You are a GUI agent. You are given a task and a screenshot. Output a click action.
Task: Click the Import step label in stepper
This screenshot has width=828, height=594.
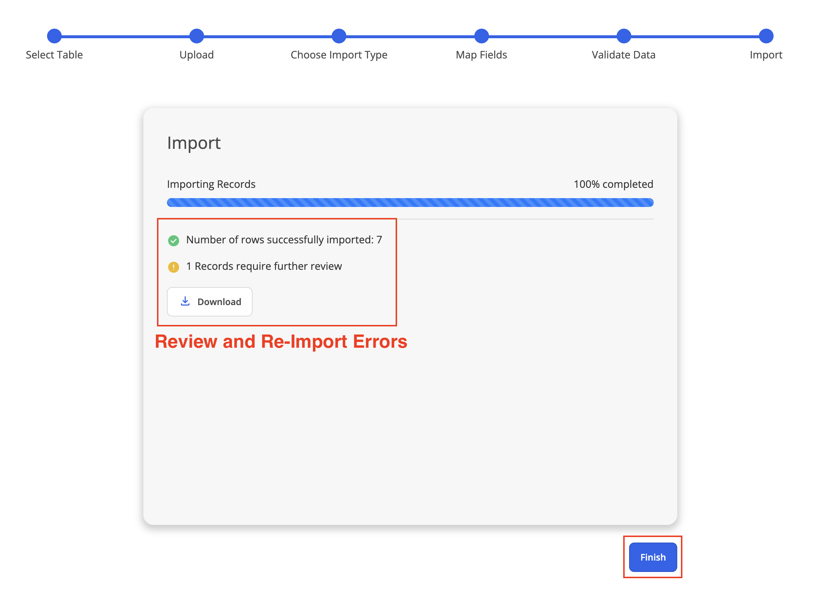click(766, 55)
